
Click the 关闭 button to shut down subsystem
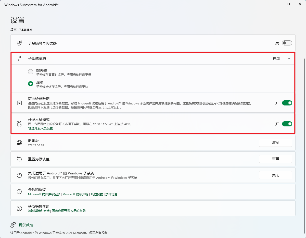276,175
